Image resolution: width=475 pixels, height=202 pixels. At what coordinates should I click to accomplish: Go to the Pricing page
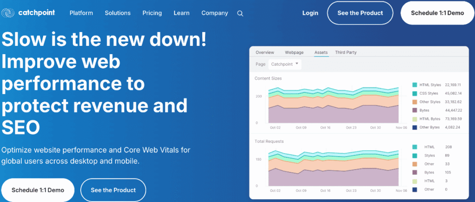[x=152, y=13]
